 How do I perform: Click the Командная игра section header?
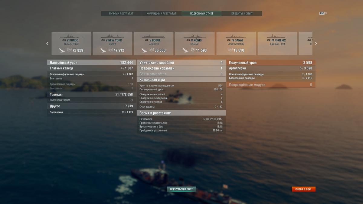click(x=181, y=80)
